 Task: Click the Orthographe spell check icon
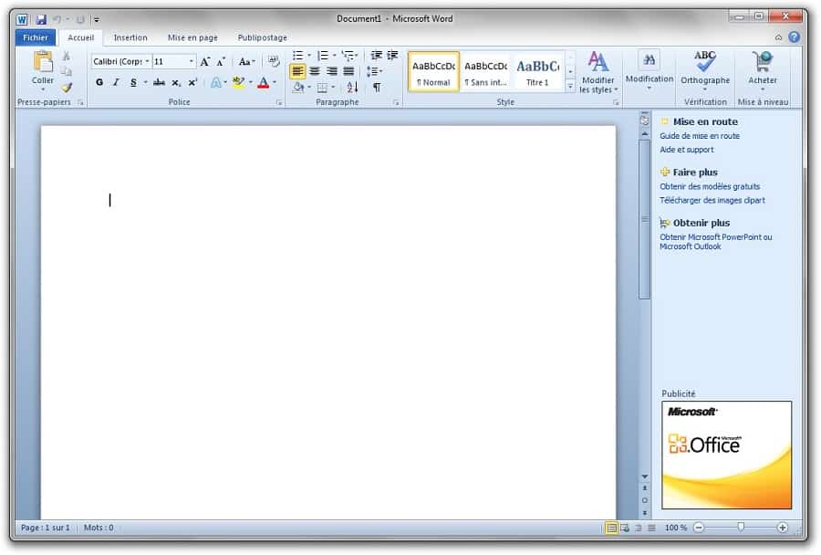(704, 62)
